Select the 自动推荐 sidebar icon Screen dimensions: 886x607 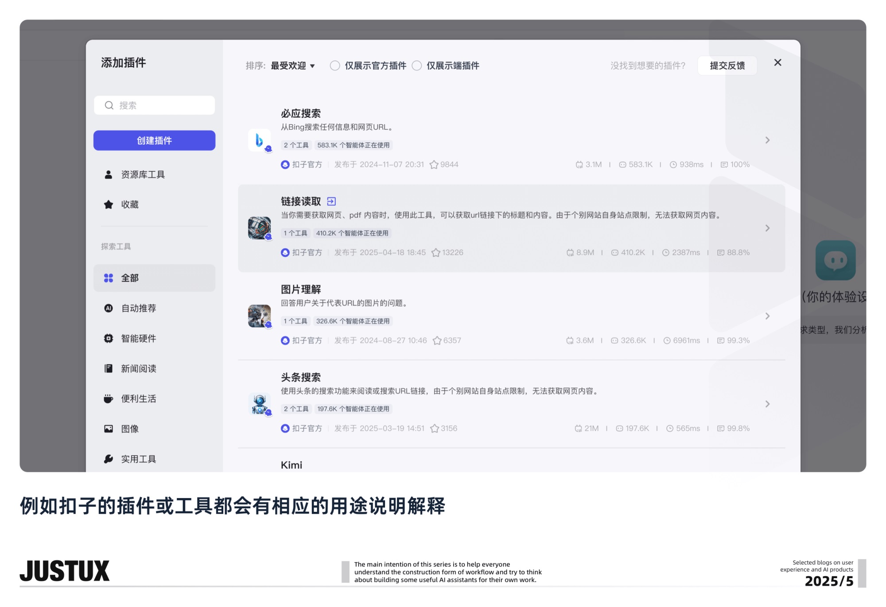click(x=109, y=308)
